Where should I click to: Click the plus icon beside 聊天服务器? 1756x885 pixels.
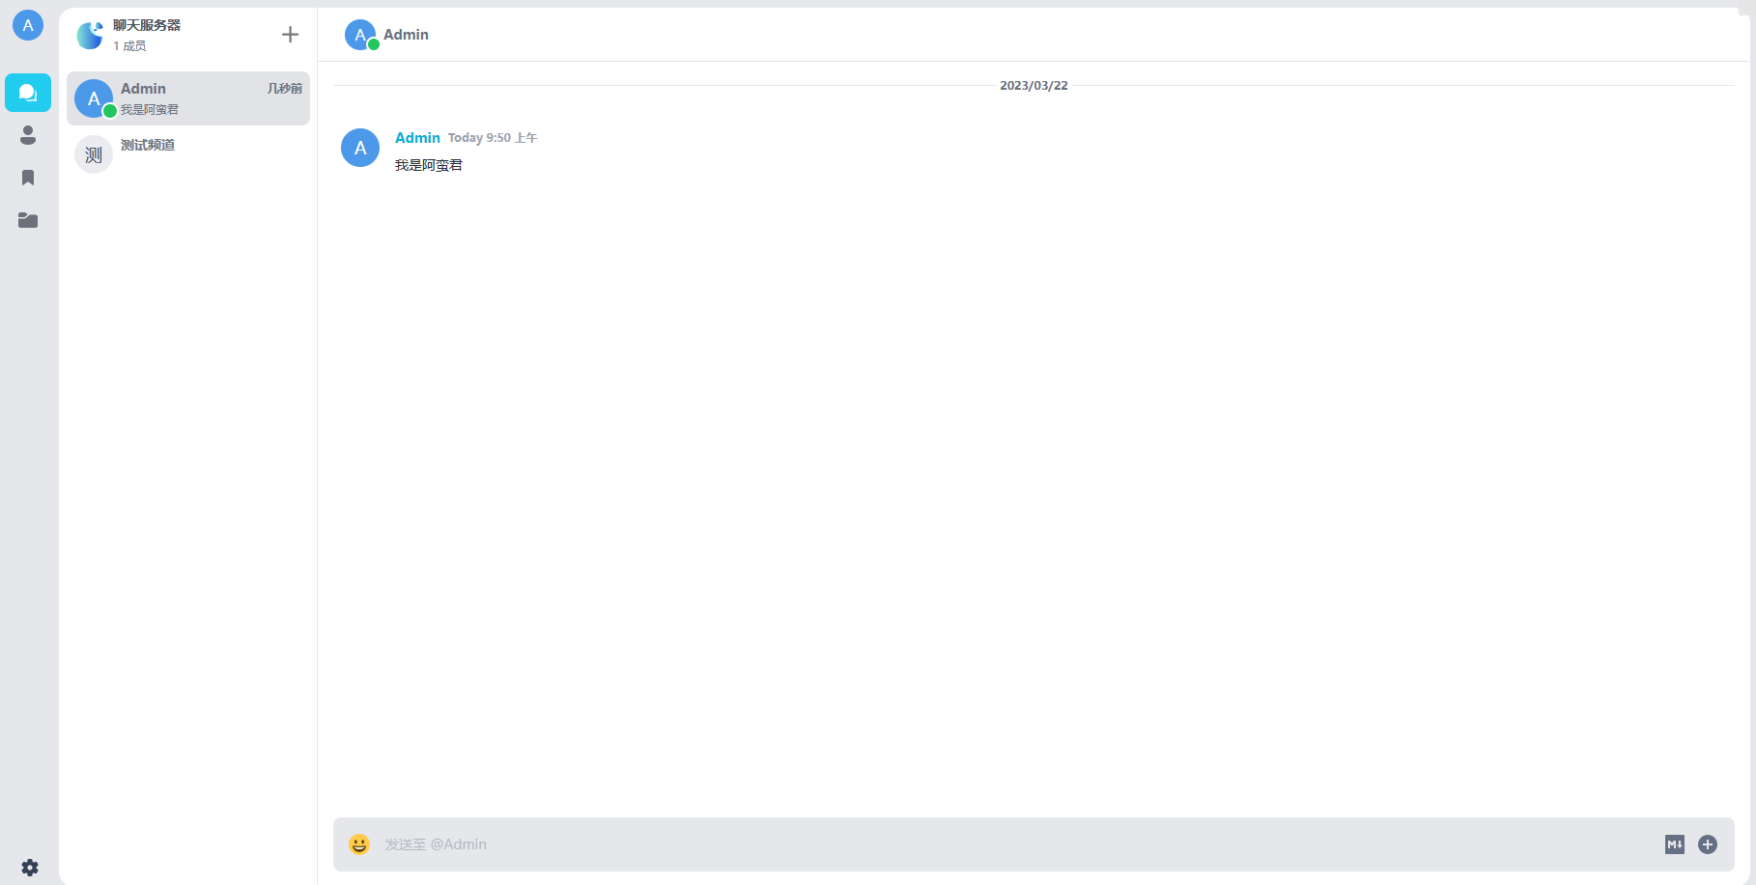click(x=290, y=35)
